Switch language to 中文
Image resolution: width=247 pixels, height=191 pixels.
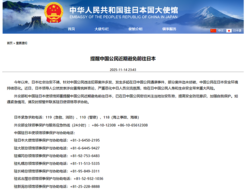click(221, 31)
